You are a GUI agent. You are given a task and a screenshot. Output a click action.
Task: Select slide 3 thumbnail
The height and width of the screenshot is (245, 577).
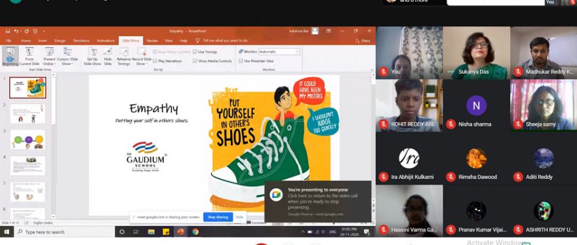click(28, 140)
